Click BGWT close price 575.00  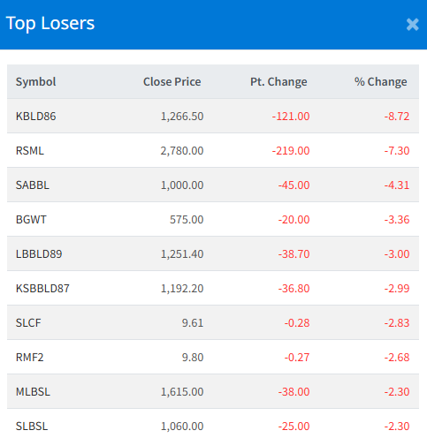(x=187, y=219)
